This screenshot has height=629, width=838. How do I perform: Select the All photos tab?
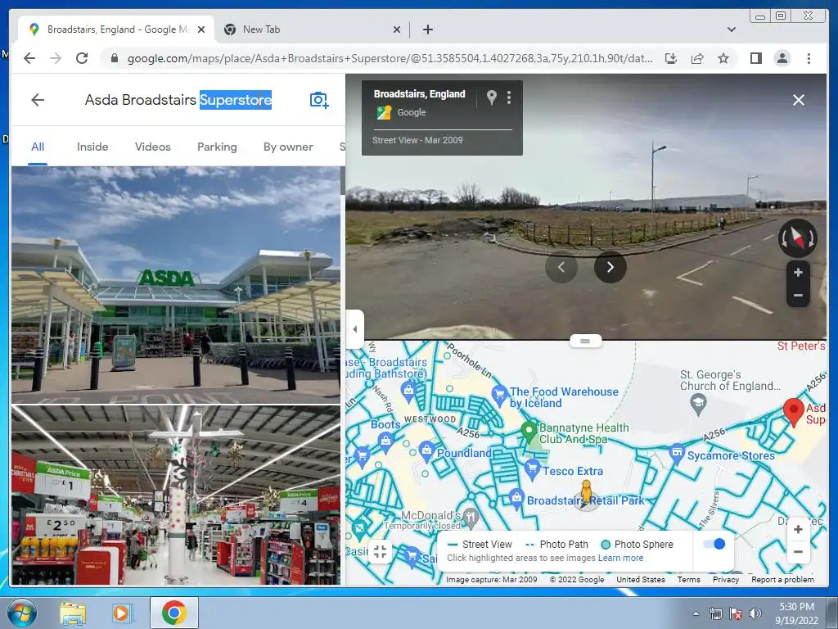point(38,147)
